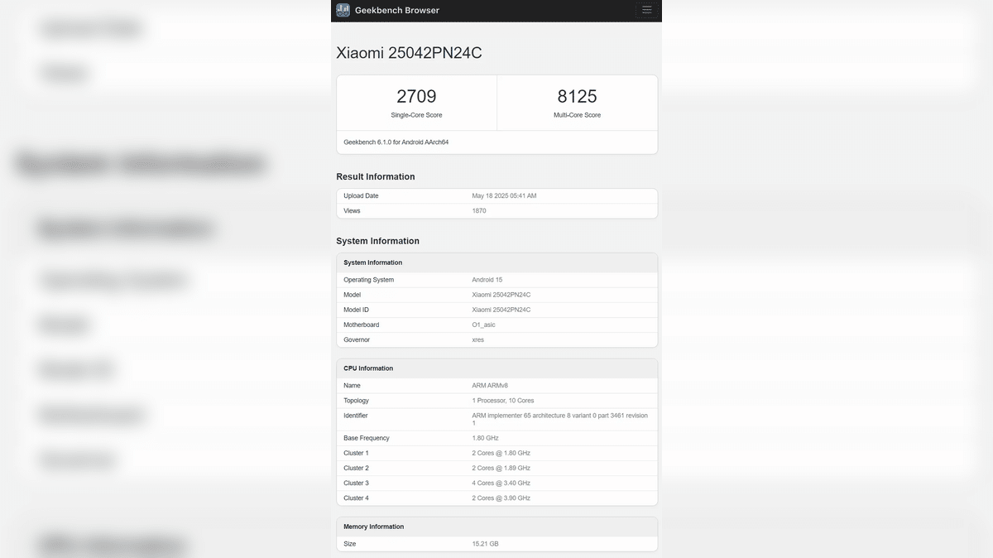Click the memory Size value 15.21 GB
Image resolution: width=993 pixels, height=558 pixels.
tap(486, 544)
